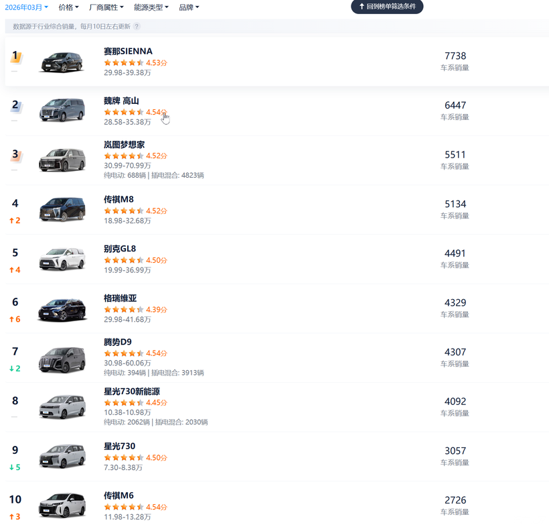Click the 星光730新能源 car thumbnail
This screenshot has height=527, width=549.
click(x=62, y=407)
